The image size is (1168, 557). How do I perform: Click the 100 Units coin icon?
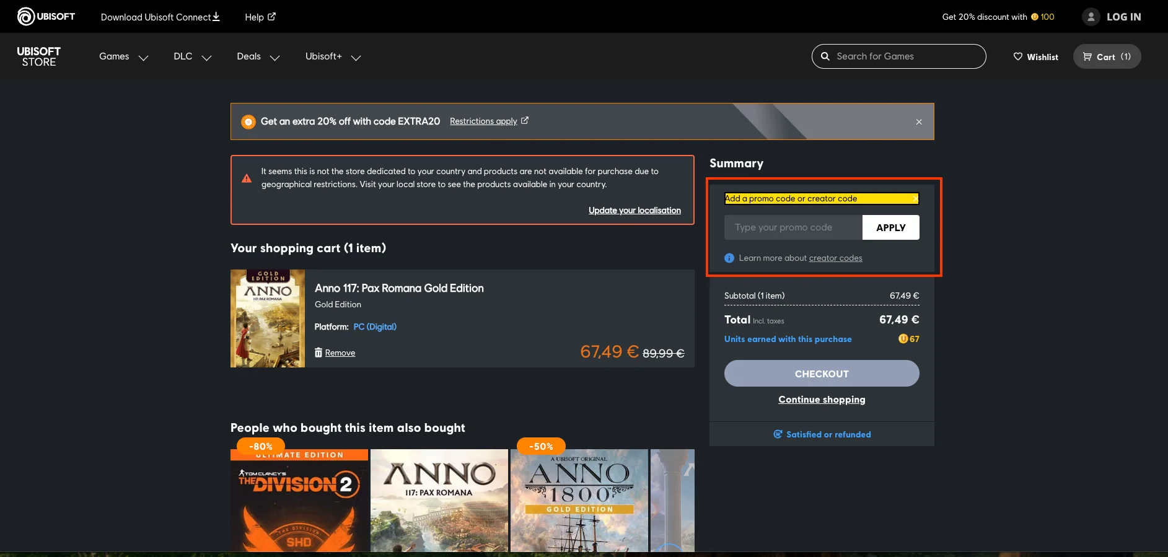[x=1034, y=17]
